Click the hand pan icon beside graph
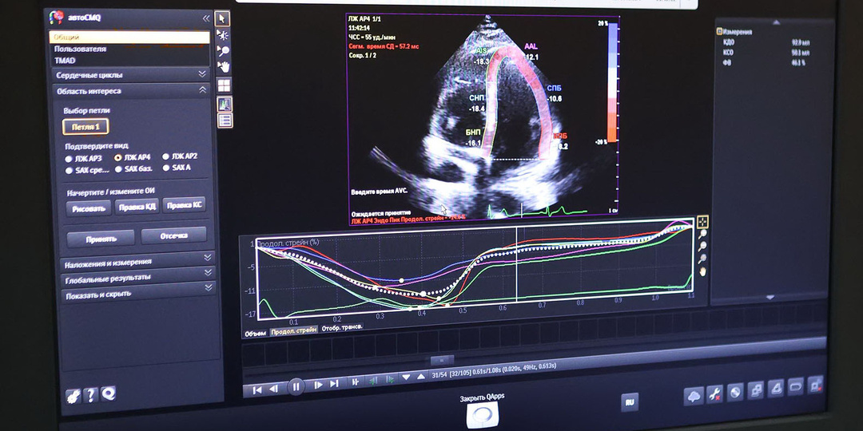Viewport: 863px width, 431px height. (702, 271)
